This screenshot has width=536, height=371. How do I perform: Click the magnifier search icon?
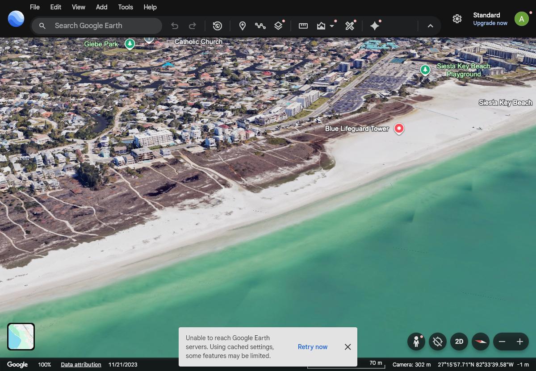tap(42, 26)
